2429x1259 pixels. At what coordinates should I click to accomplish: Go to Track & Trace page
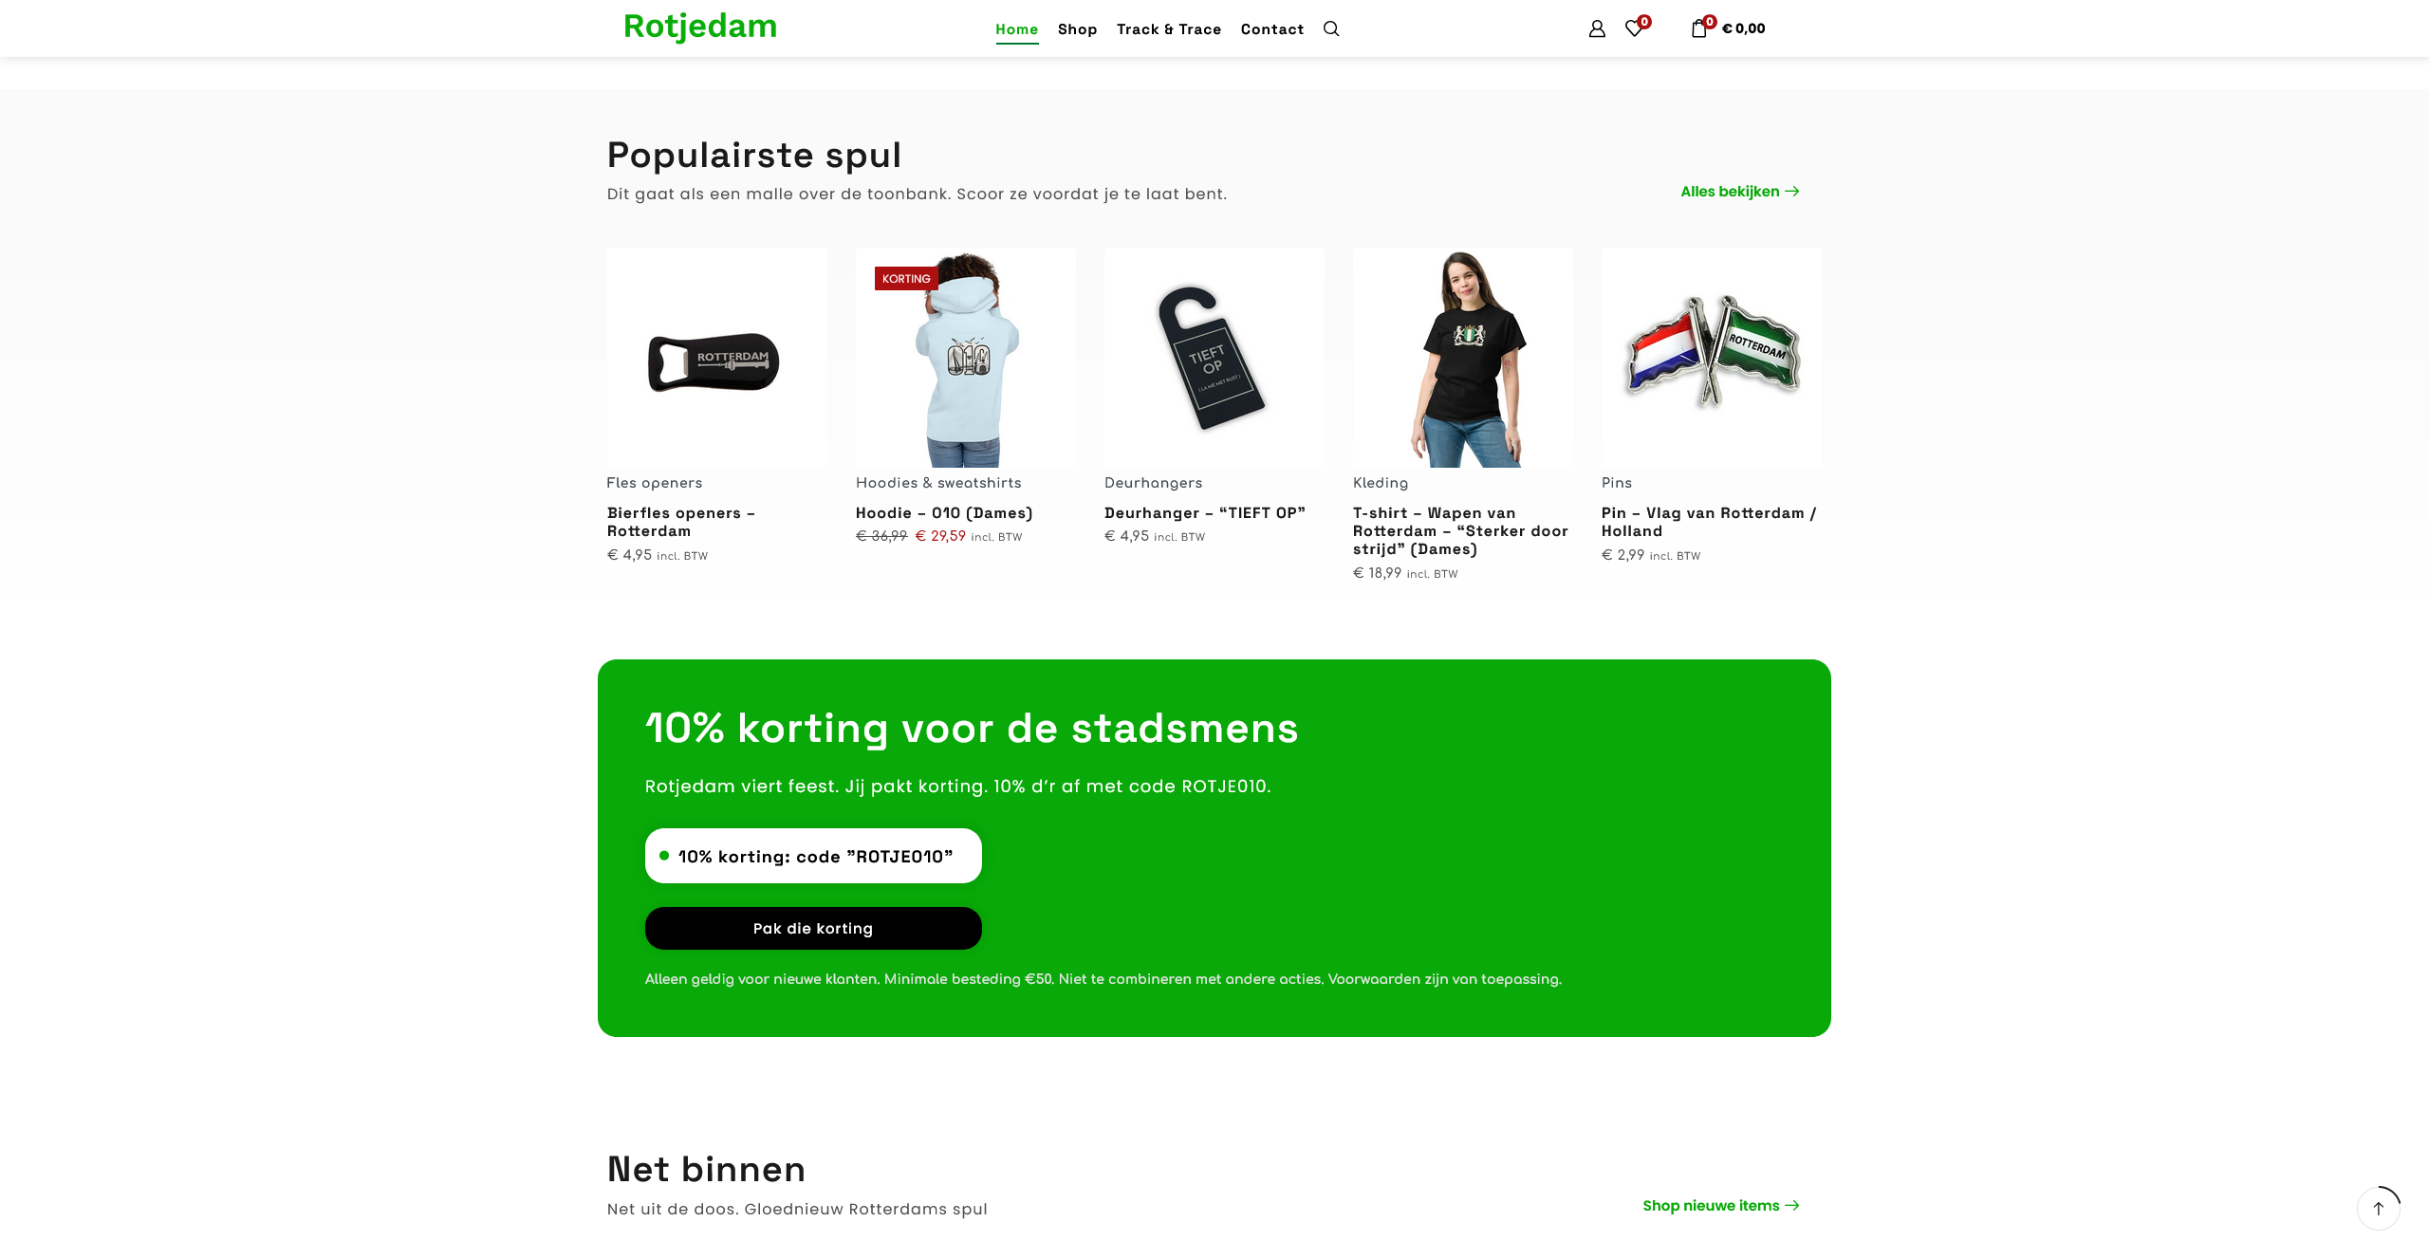pyautogui.click(x=1169, y=29)
